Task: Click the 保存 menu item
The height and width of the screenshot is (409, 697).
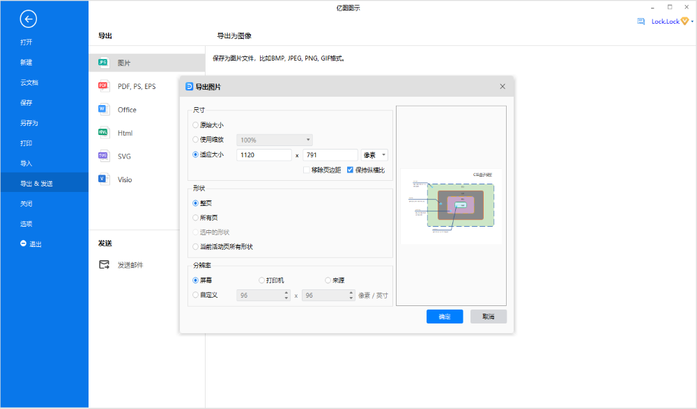Action: pyautogui.click(x=26, y=102)
